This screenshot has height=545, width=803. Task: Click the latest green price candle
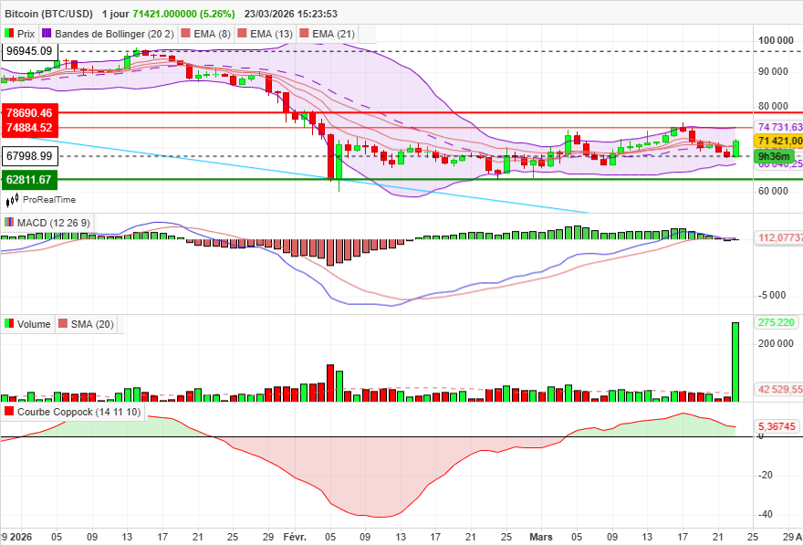tap(735, 148)
